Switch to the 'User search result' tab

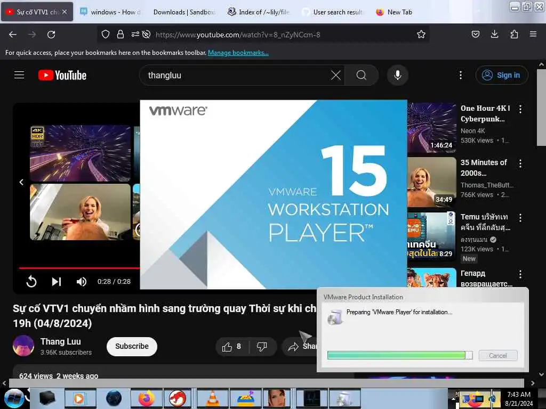[332, 12]
